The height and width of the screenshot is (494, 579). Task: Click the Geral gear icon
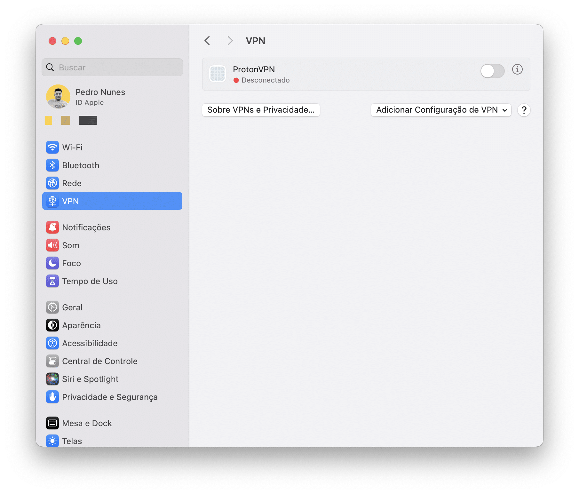[x=52, y=307]
